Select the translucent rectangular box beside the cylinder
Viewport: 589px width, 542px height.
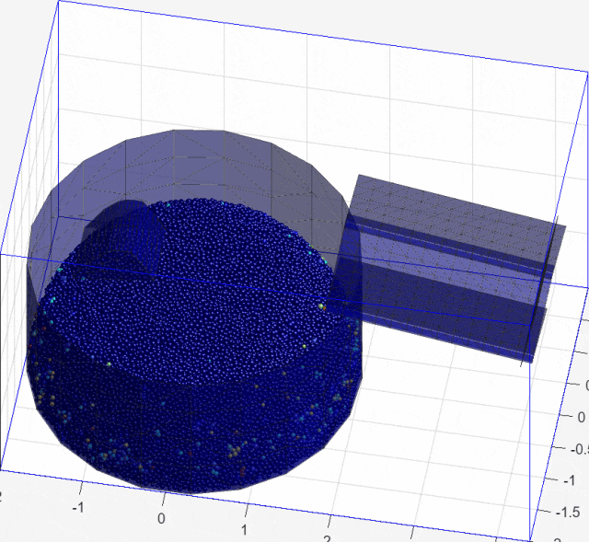click(447, 269)
